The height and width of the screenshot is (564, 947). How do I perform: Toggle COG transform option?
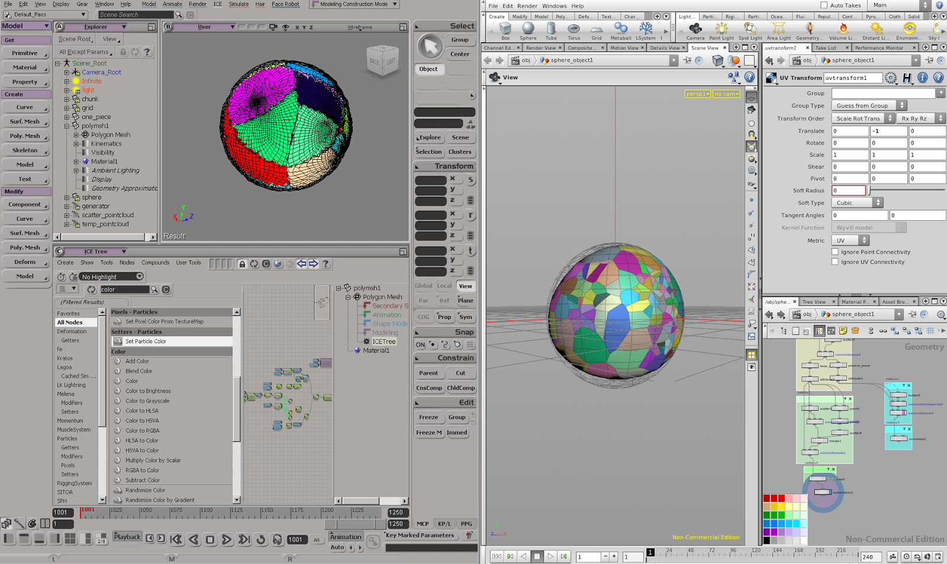coord(424,317)
